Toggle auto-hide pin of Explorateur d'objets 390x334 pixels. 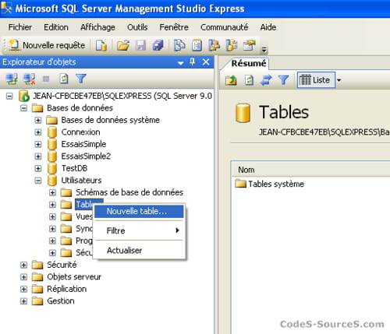(193, 62)
